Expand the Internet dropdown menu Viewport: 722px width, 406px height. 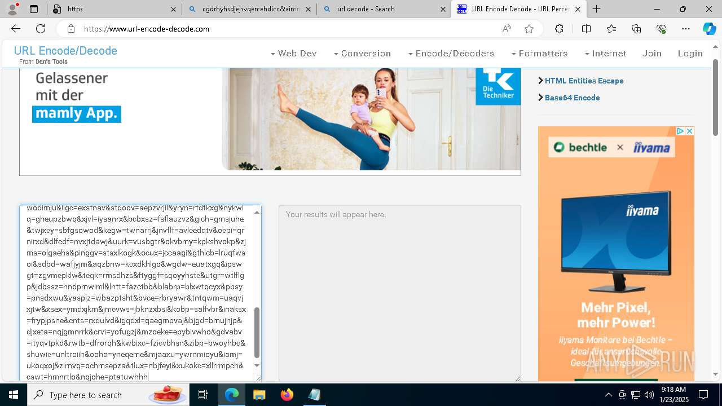605,54
